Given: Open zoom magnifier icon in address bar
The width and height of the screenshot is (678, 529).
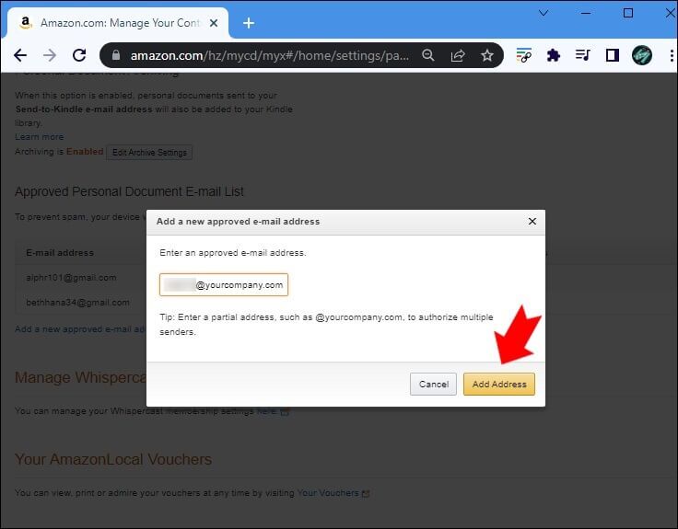Looking at the screenshot, I should (x=428, y=55).
